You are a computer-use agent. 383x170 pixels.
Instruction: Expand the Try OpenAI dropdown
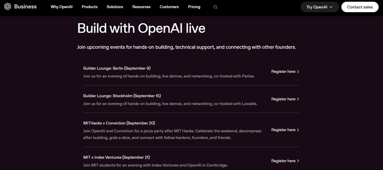pyautogui.click(x=320, y=7)
